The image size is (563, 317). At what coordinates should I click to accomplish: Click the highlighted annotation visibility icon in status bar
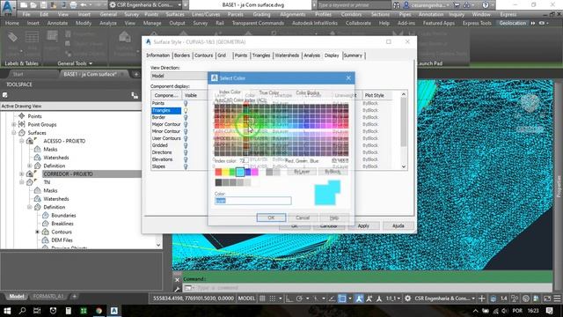point(359,299)
